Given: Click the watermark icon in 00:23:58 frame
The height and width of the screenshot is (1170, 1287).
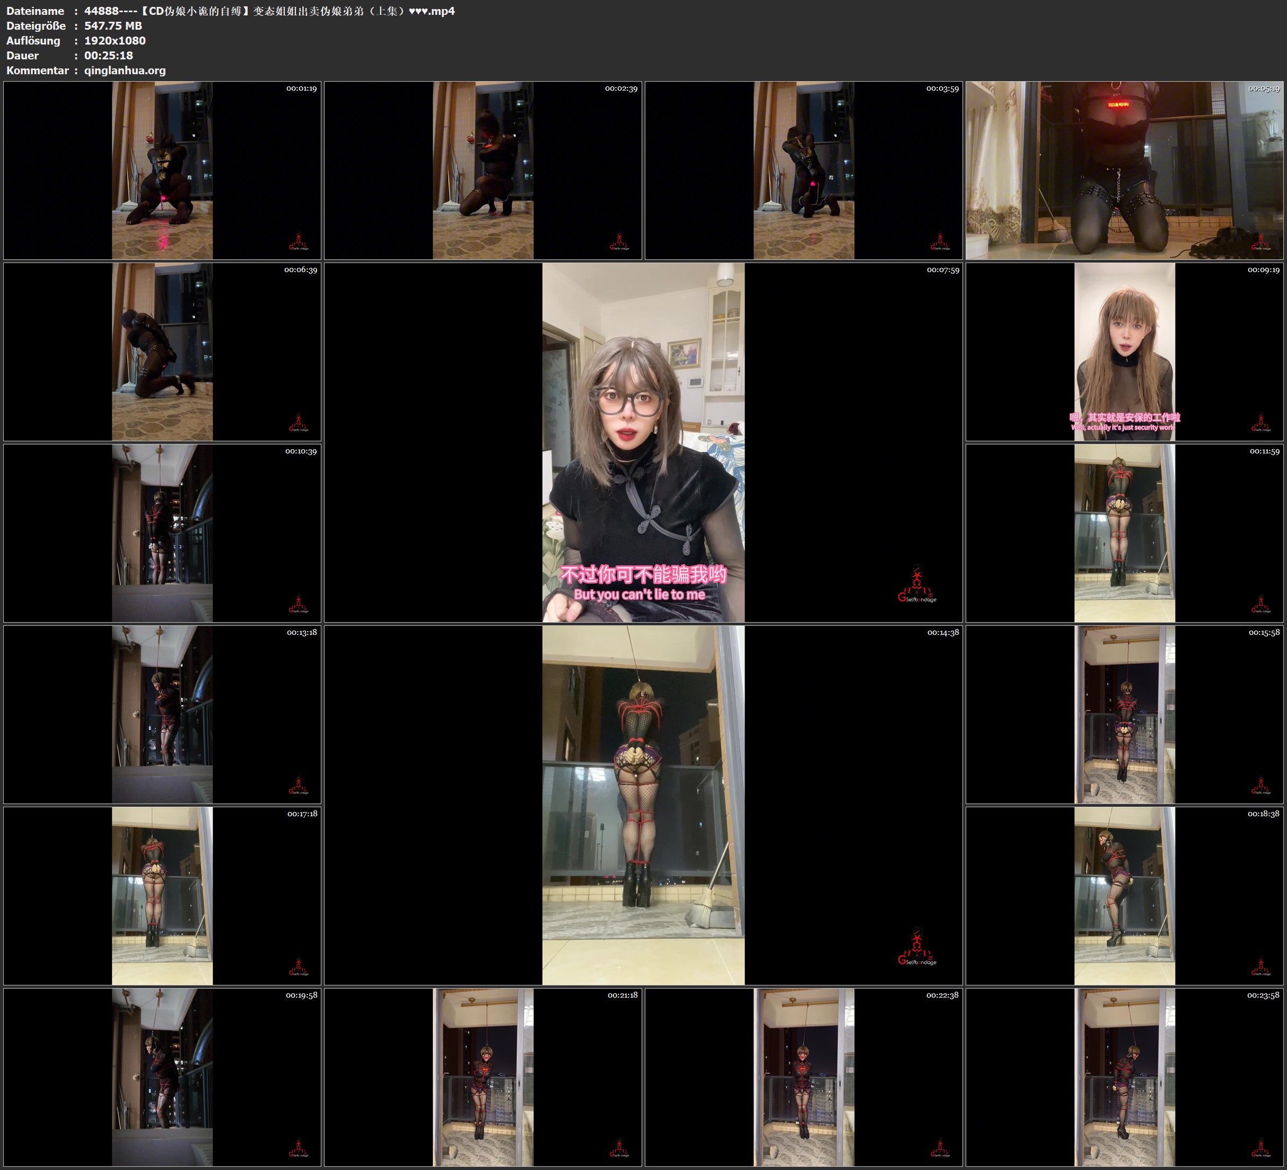Looking at the screenshot, I should click(1260, 1149).
